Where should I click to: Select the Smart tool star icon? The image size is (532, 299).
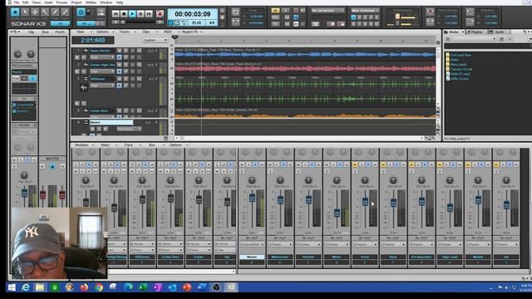15,12
